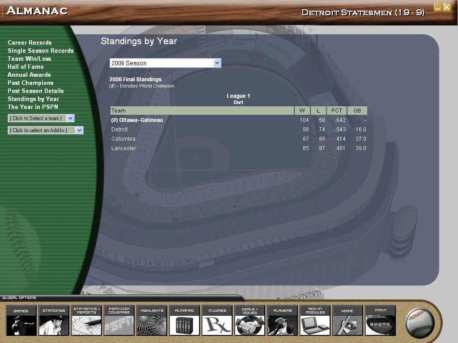Open the Injuries Rx icon

point(217,320)
